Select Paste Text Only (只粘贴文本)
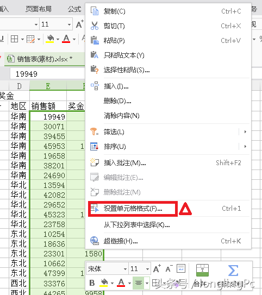 click(x=169, y=55)
